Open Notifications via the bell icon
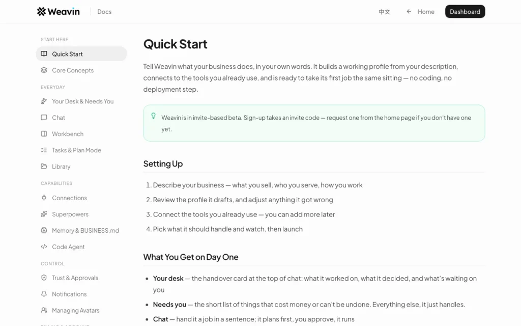This screenshot has height=326, width=521. (44, 294)
